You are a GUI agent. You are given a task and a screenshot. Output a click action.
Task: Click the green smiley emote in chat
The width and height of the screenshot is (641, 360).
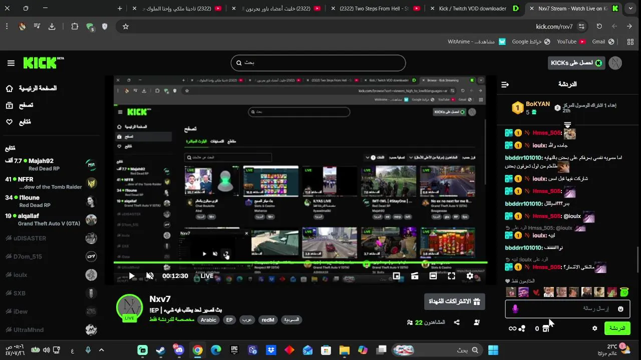624,292
